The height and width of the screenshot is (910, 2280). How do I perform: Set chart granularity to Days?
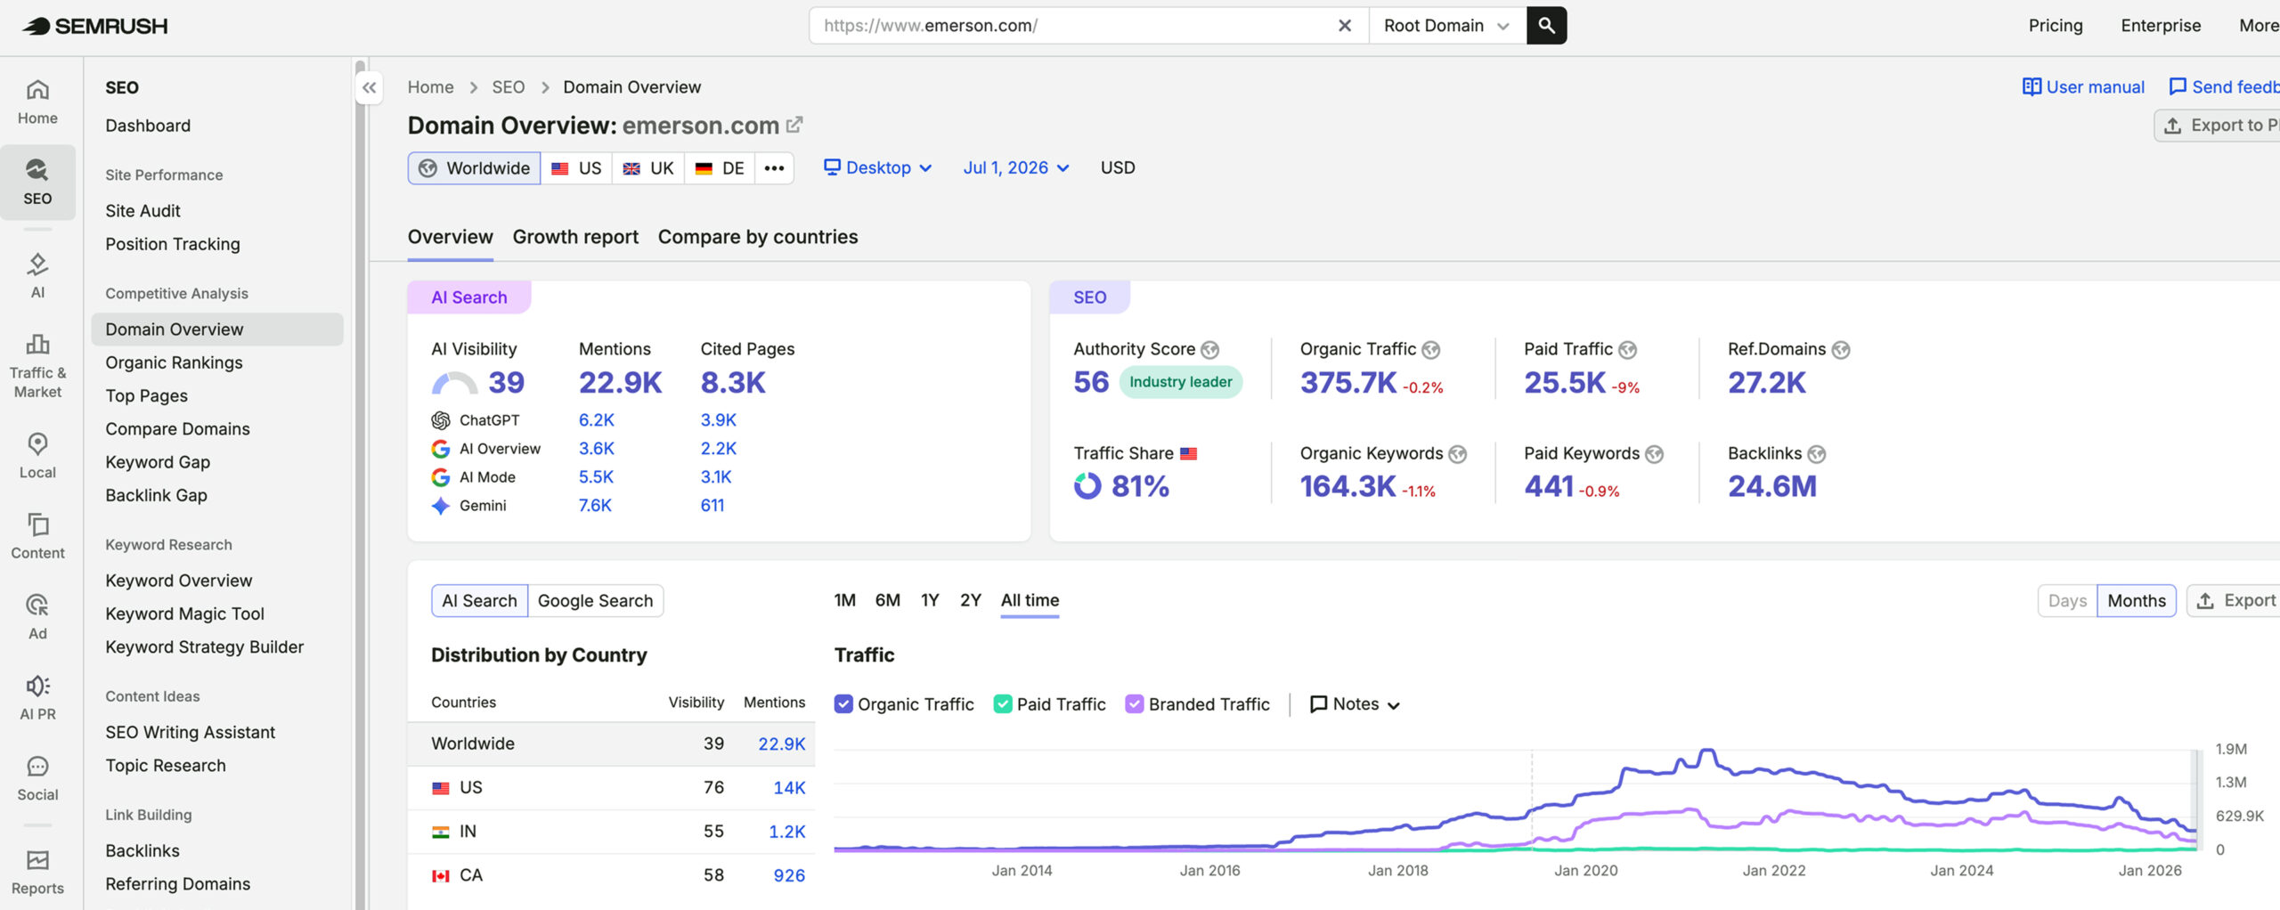[x=2067, y=601]
